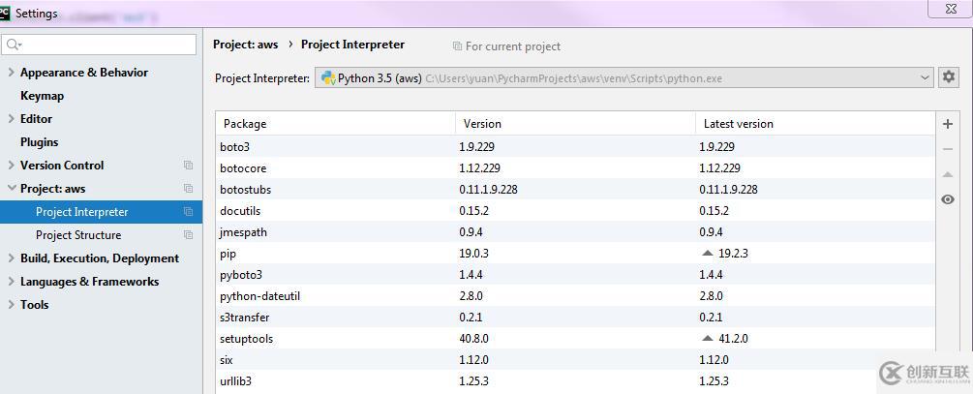Click into the settings search field
This screenshot has width=973, height=394.
[106, 45]
